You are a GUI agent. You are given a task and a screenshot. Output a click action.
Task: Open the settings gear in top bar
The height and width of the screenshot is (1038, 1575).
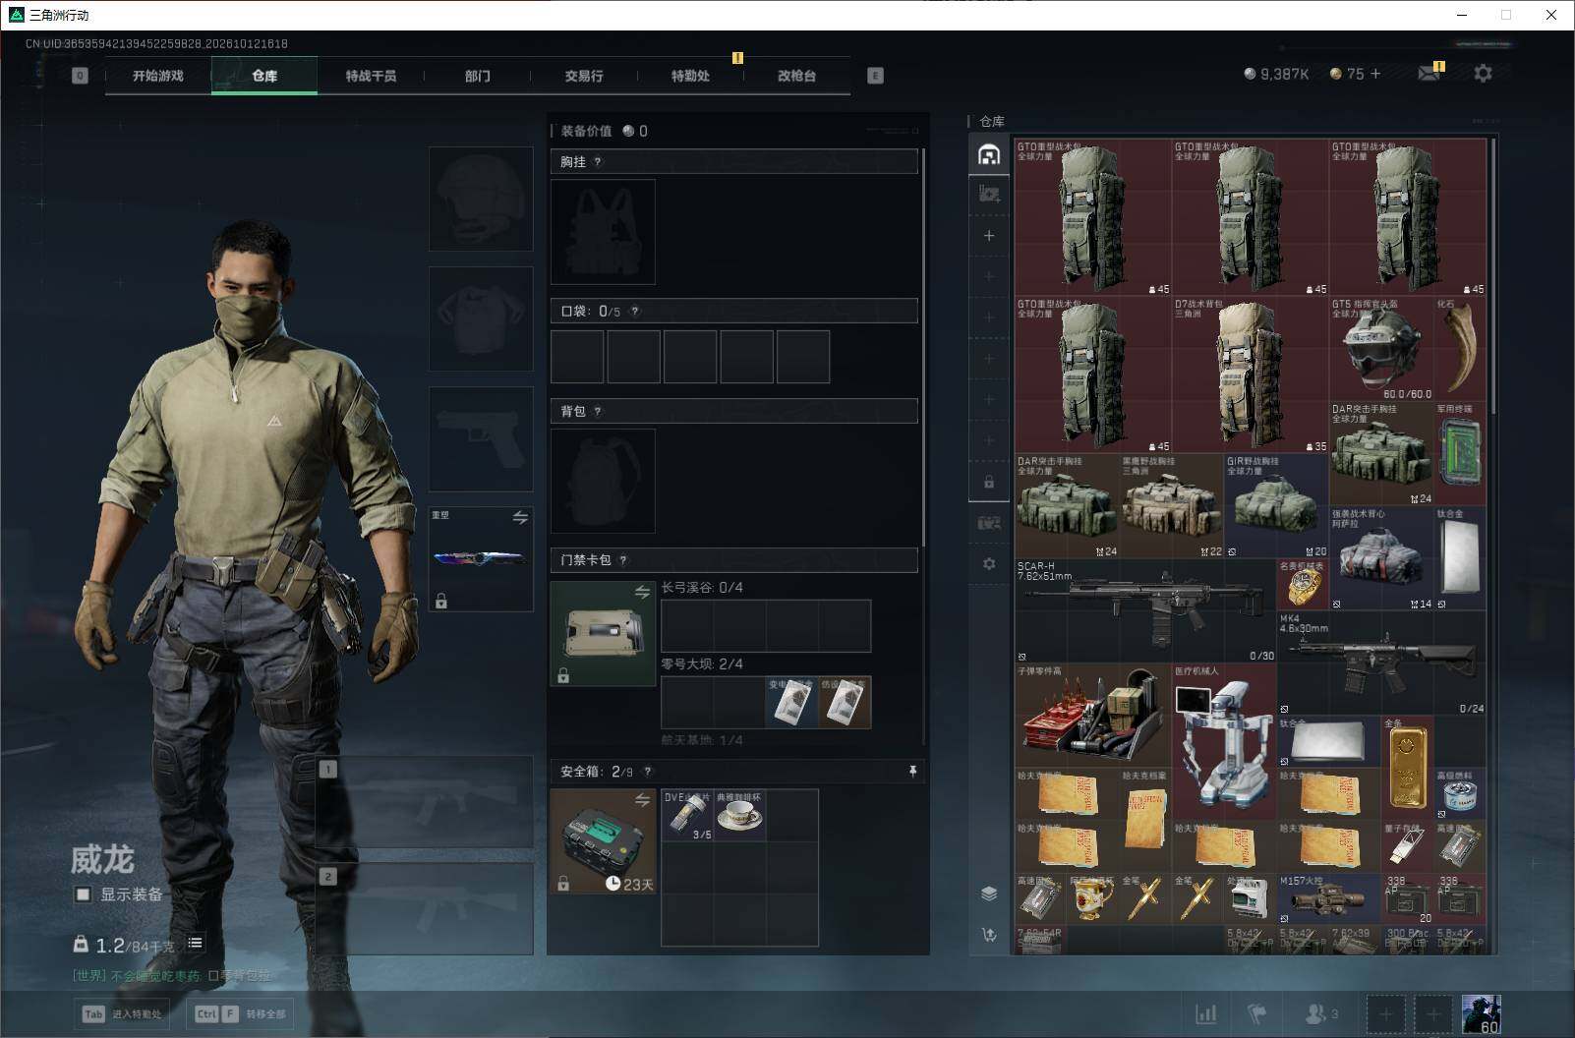click(x=1483, y=74)
